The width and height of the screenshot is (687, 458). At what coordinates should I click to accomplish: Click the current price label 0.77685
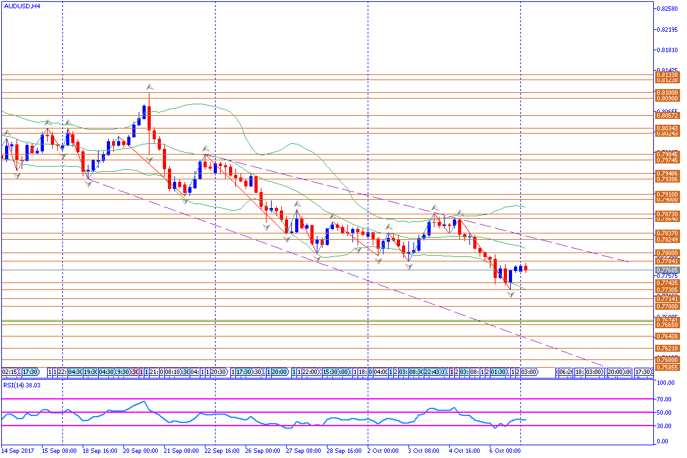pyautogui.click(x=667, y=270)
